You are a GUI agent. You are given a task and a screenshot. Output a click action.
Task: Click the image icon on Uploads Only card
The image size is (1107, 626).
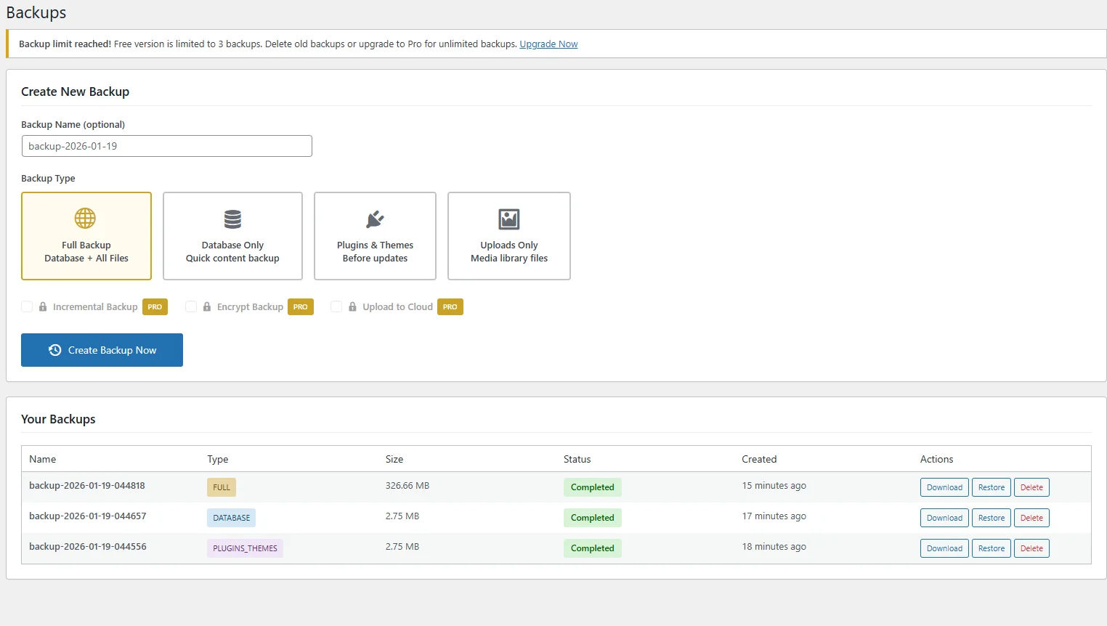pos(508,219)
